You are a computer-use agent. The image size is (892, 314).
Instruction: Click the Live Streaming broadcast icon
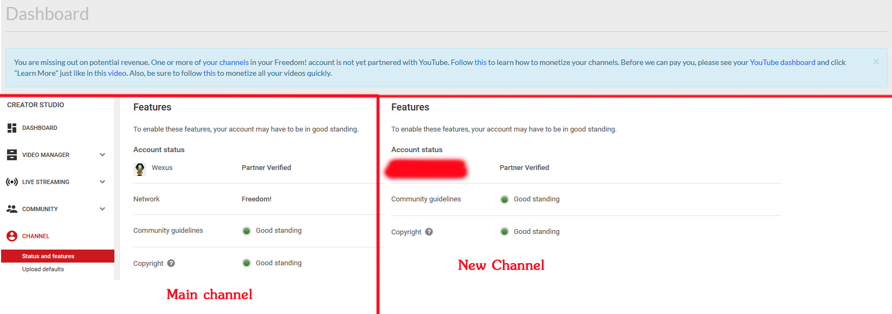pos(12,182)
